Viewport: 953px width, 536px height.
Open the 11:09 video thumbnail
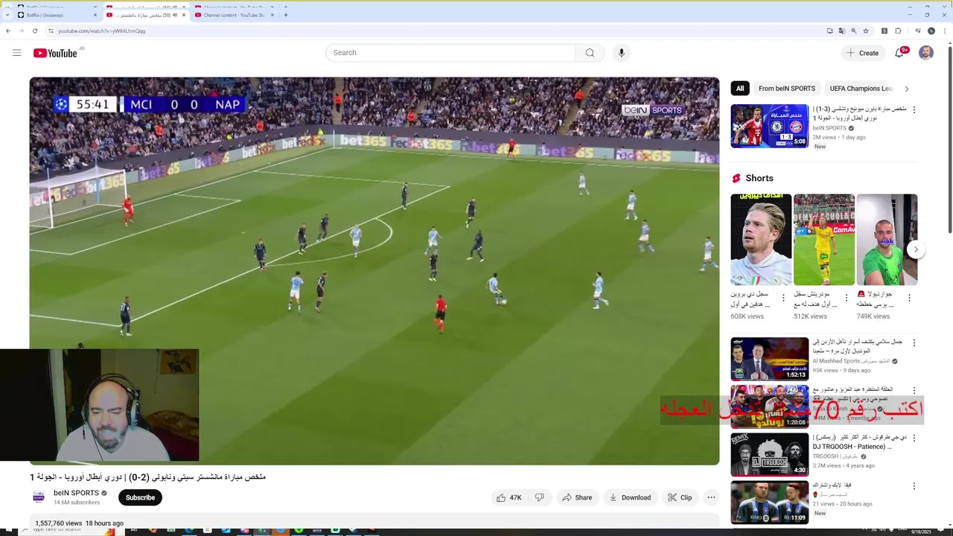pos(769,502)
